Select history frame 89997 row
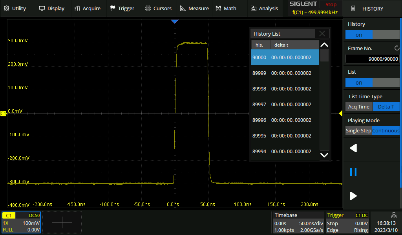 pos(285,104)
